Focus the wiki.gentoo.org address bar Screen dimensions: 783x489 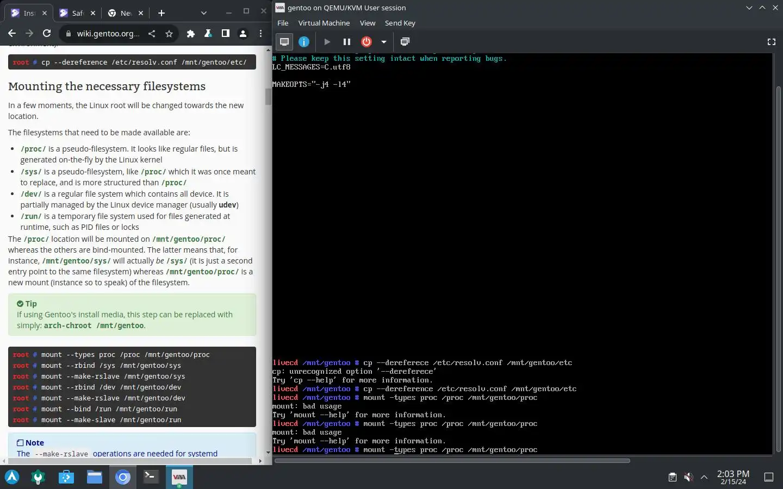pyautogui.click(x=108, y=34)
